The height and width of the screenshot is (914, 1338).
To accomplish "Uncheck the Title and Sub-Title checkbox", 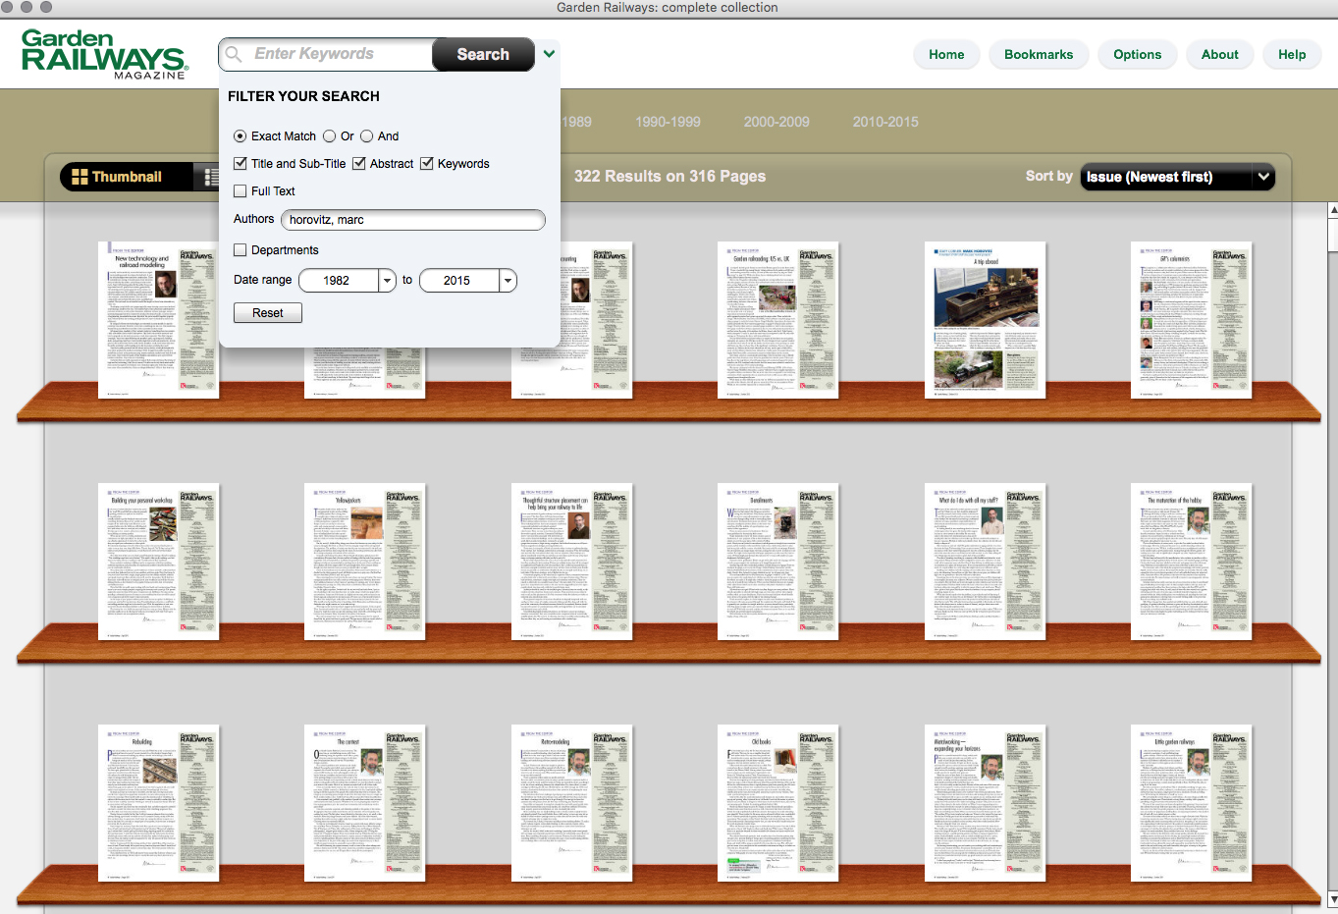I will pos(241,164).
